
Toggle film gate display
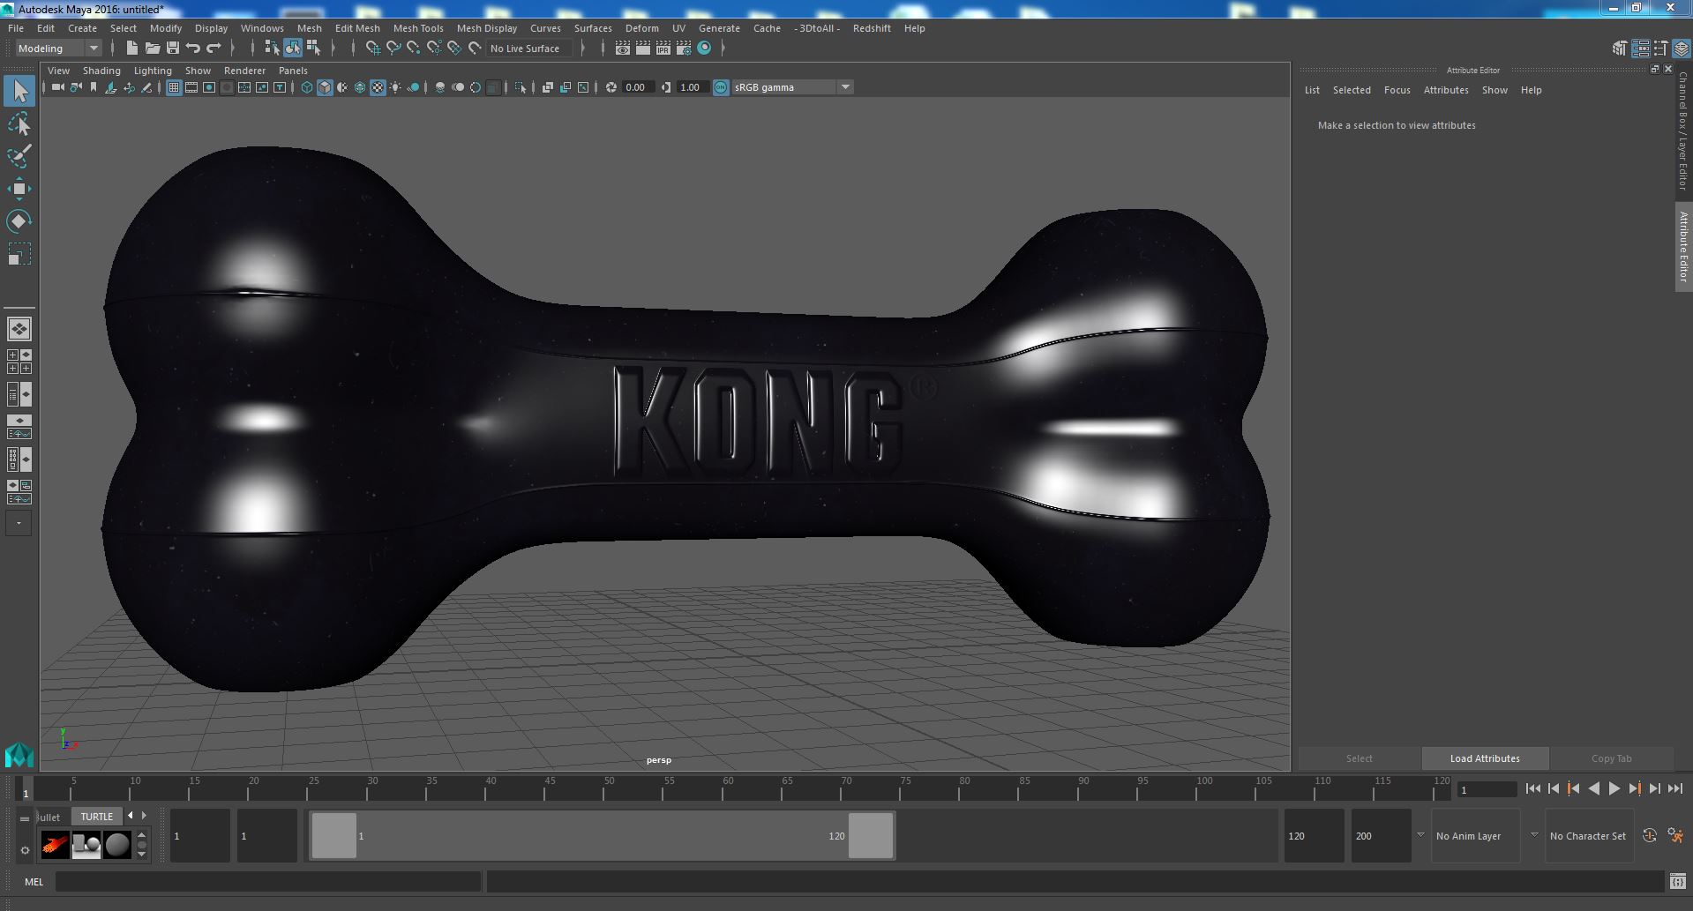(x=191, y=87)
